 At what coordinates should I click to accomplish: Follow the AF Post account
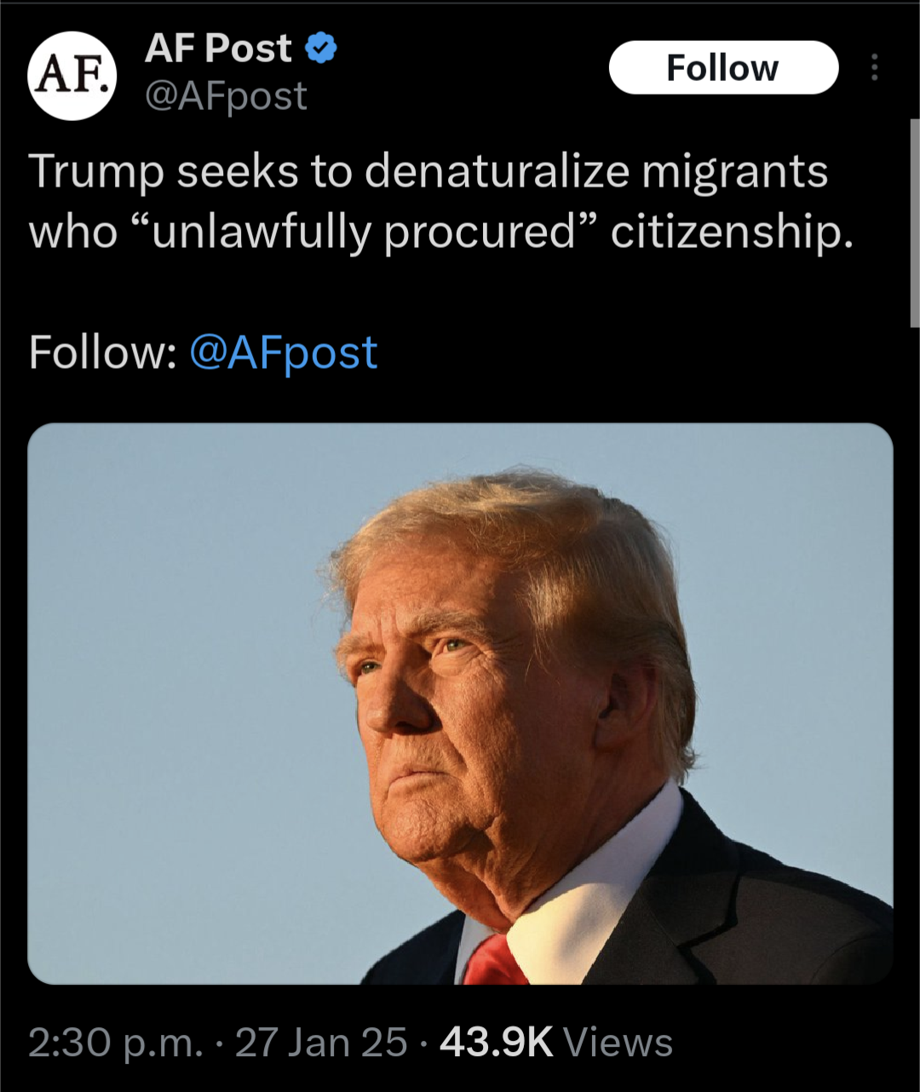pyautogui.click(x=723, y=67)
